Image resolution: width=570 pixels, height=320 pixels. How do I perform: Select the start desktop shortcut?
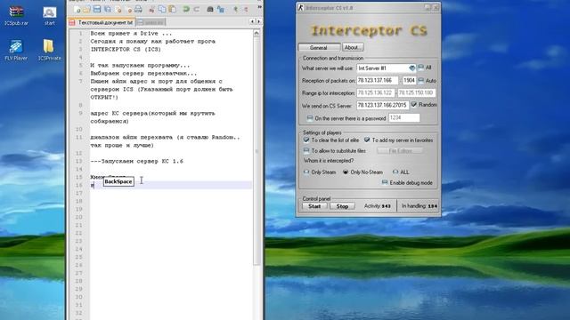click(x=50, y=16)
